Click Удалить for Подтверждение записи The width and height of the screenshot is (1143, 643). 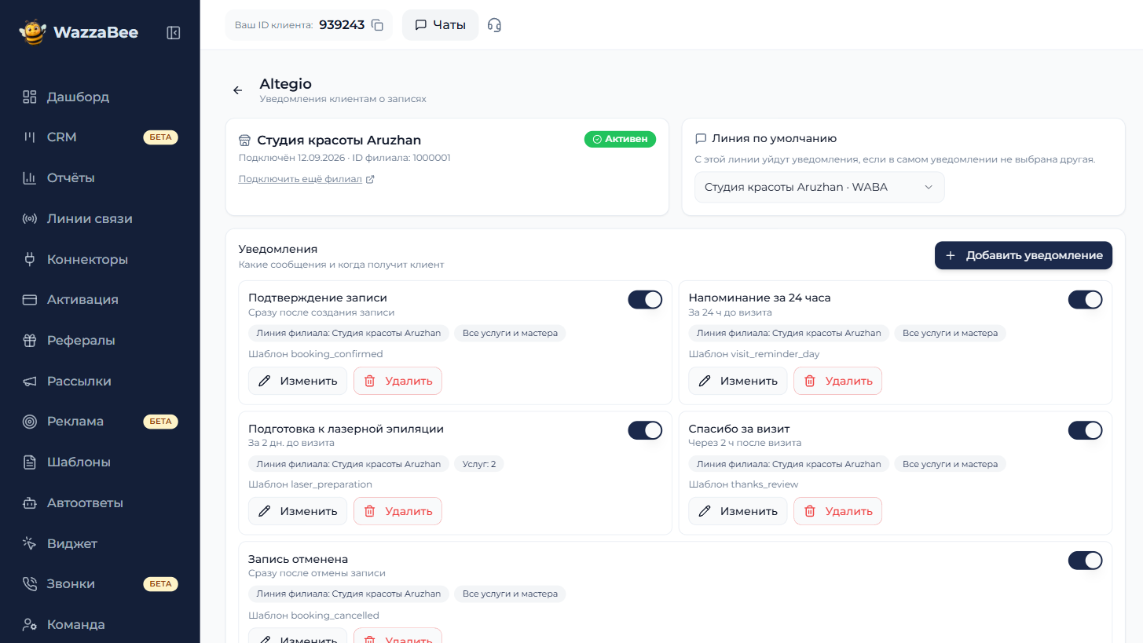pos(397,381)
